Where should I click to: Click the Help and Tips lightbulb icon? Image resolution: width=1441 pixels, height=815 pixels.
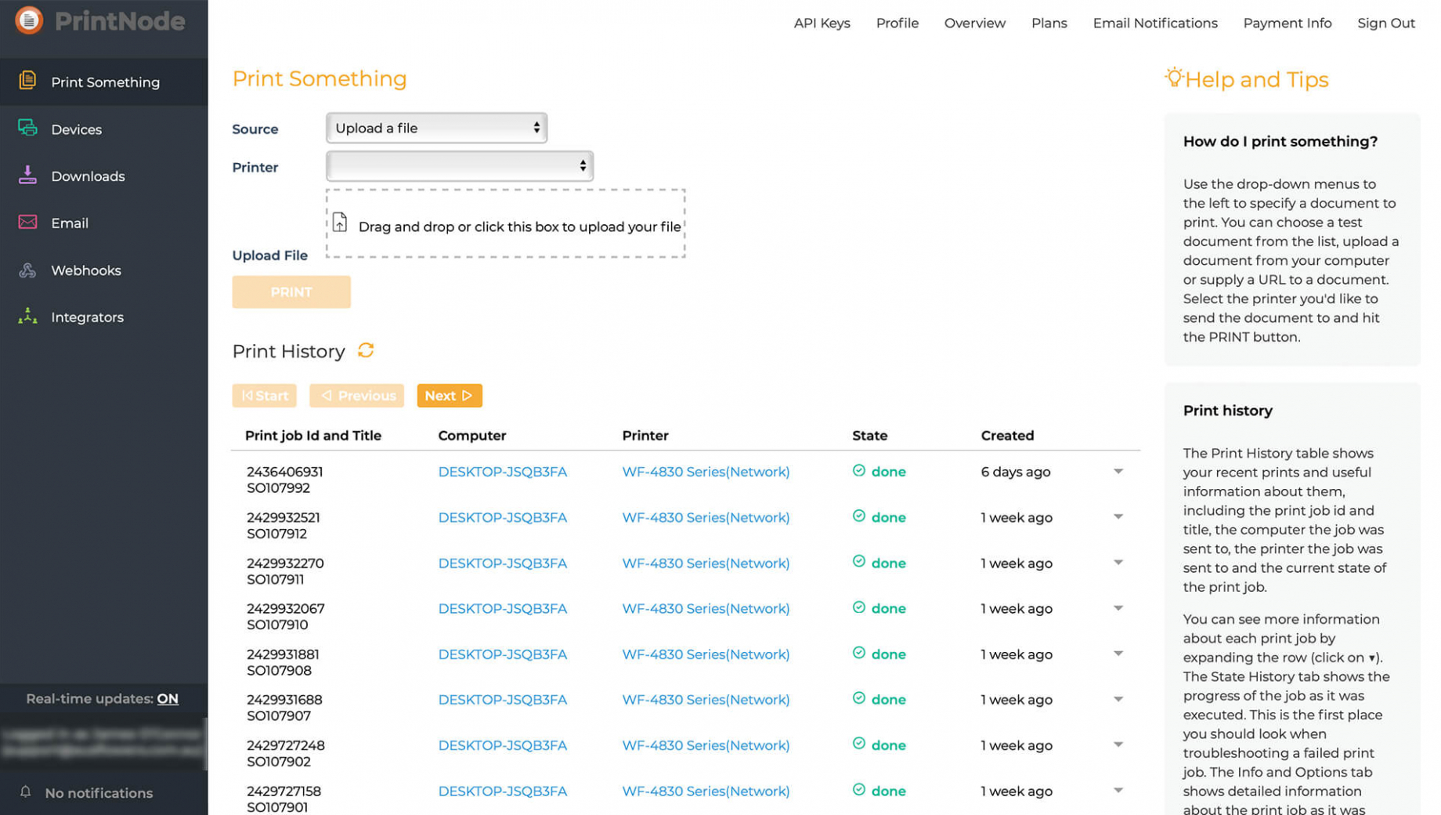pyautogui.click(x=1172, y=78)
